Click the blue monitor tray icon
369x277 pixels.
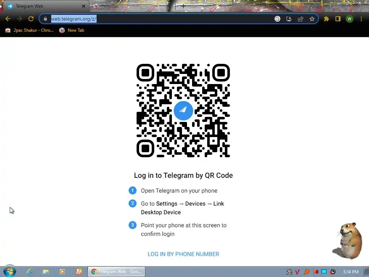click(x=324, y=272)
